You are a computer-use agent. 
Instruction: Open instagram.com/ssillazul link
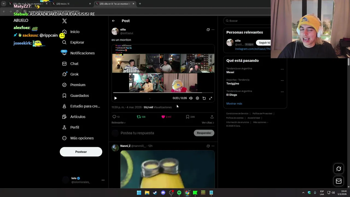coord(253,49)
